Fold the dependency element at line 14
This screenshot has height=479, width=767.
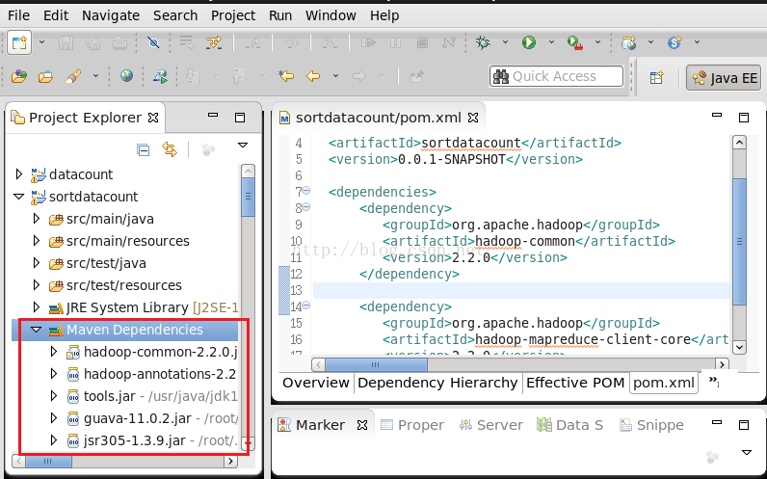pos(305,306)
